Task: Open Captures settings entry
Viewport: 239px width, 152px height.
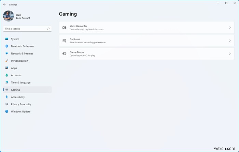Action: (146, 41)
